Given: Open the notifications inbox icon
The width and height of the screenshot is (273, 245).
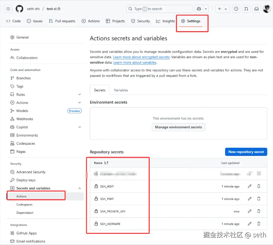Looking at the screenshot, I should (256, 9).
